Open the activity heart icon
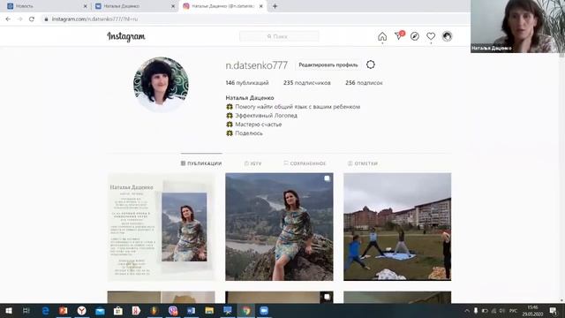 pyautogui.click(x=431, y=36)
